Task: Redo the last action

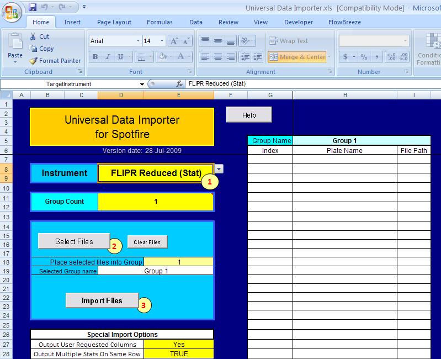Action: 62,7
